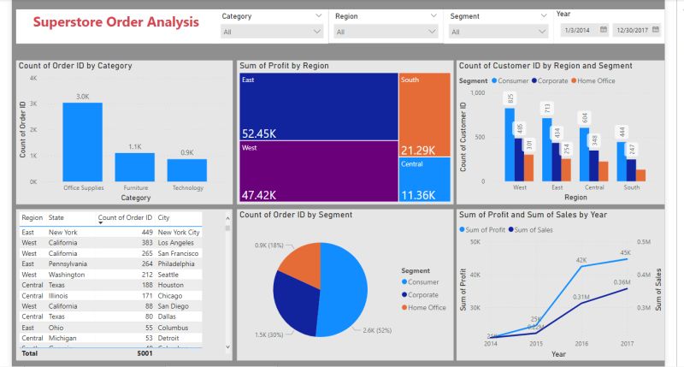Screen dimensions: 684x367
Task: Sort table by Region column header
Action: pyautogui.click(x=32, y=218)
